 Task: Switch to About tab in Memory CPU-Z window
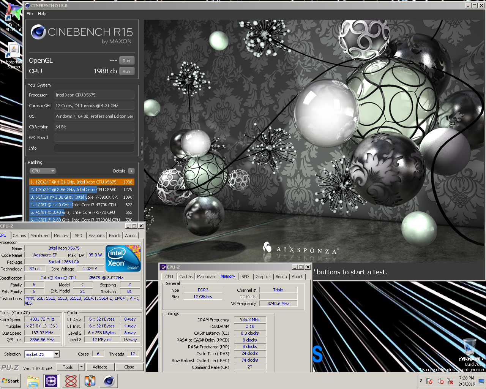click(x=297, y=277)
